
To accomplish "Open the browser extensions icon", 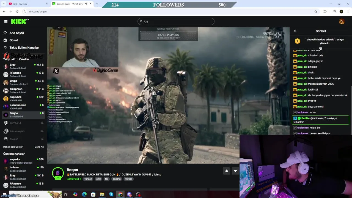I will coord(325,12).
